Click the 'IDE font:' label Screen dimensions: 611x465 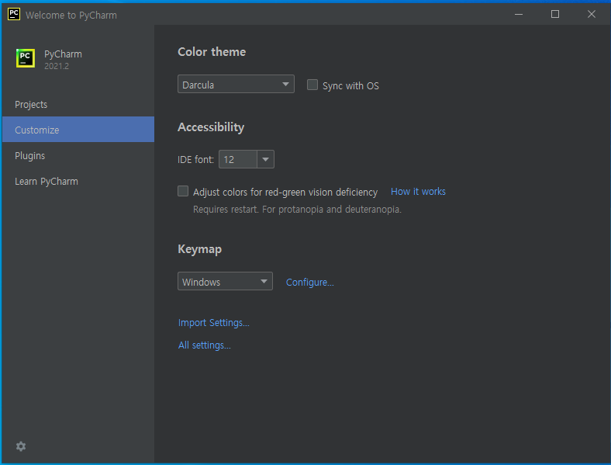point(195,160)
